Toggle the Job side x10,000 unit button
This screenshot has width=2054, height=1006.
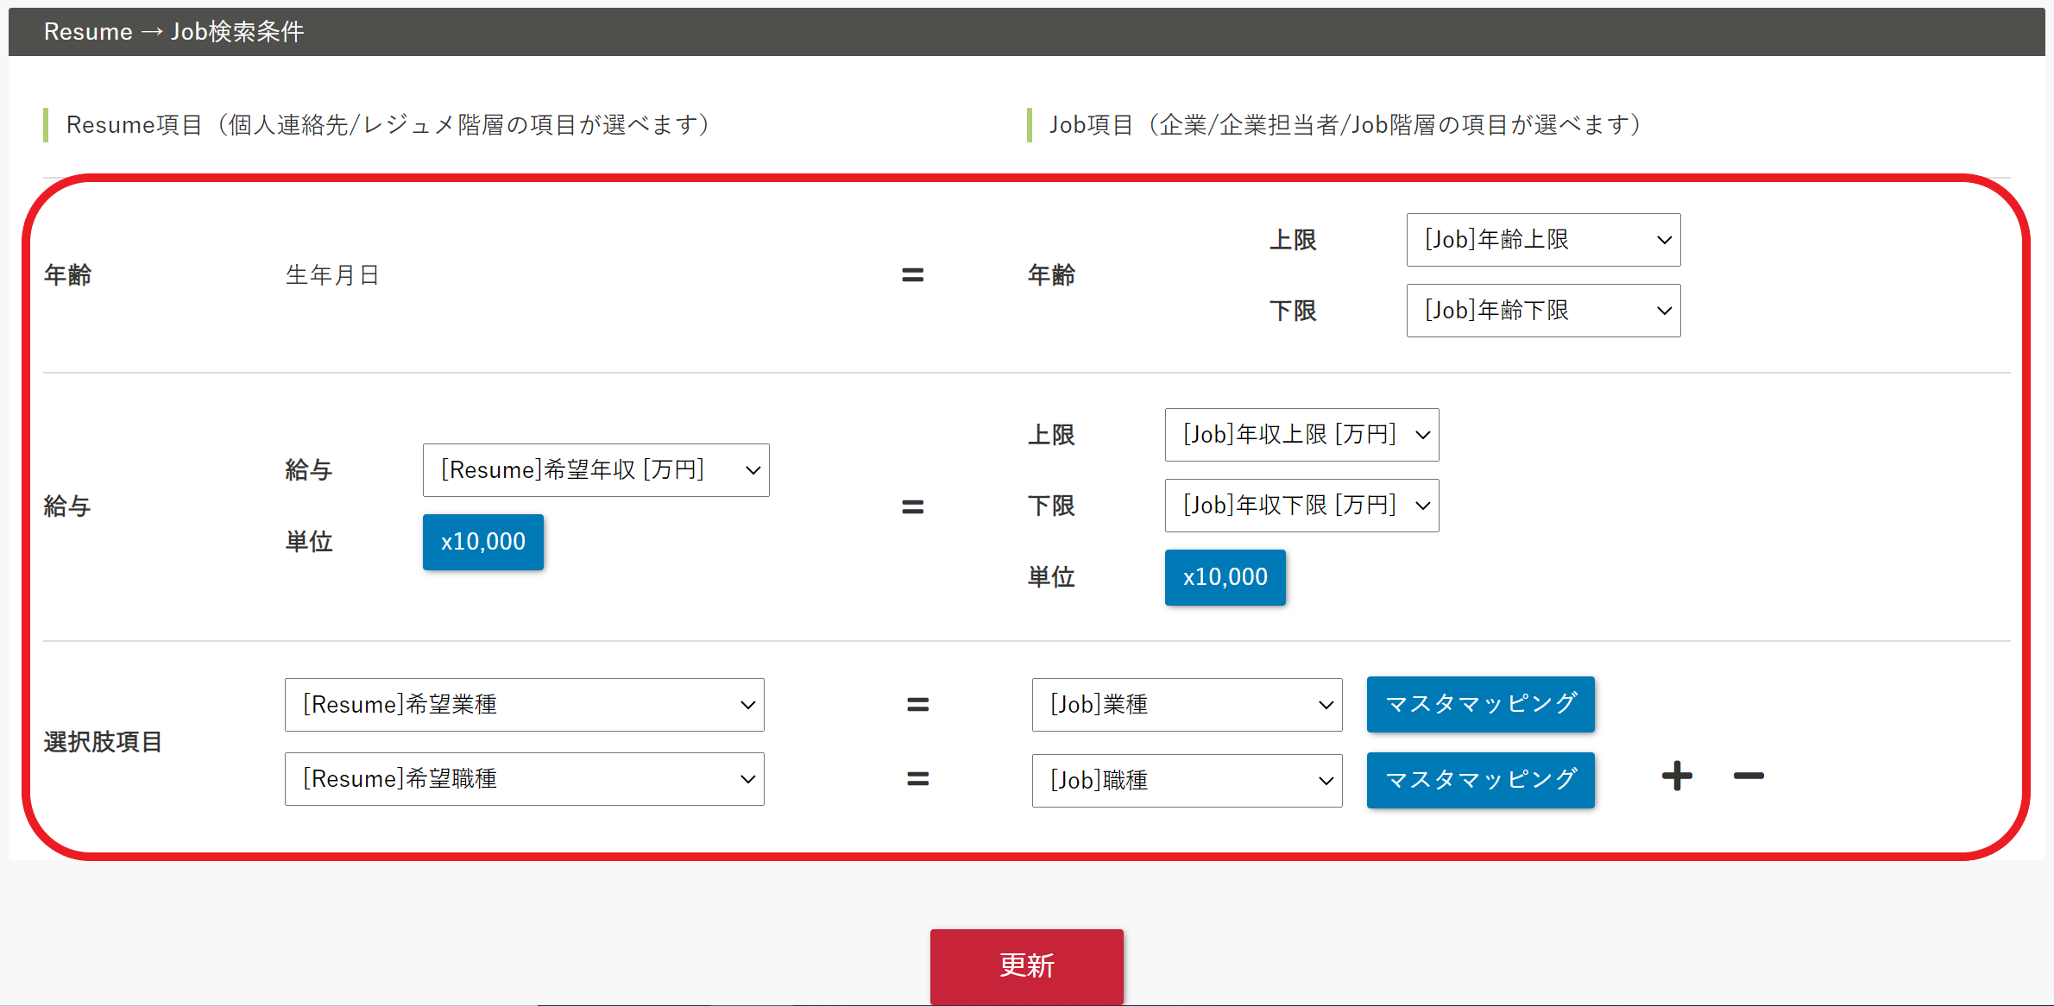[x=1225, y=577]
